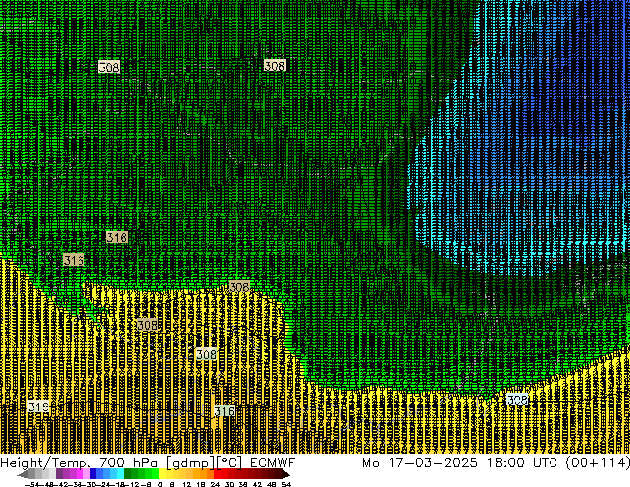630x487 pixels.
Task: Click the 'Height/Temp.' title text
Action: tap(45, 463)
